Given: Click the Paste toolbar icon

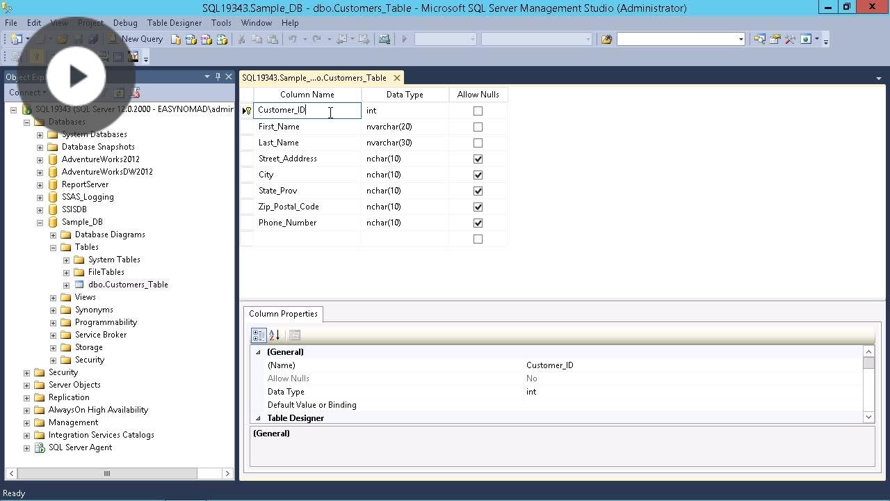Looking at the screenshot, I should click(x=274, y=39).
